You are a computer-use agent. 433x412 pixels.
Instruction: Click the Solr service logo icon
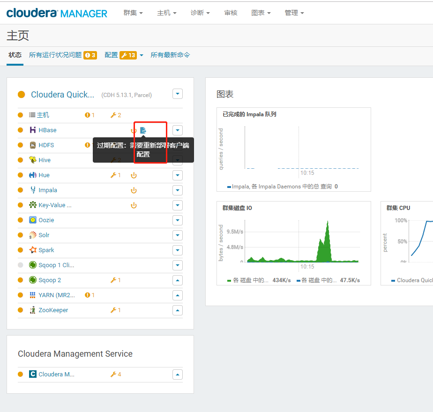coord(33,235)
